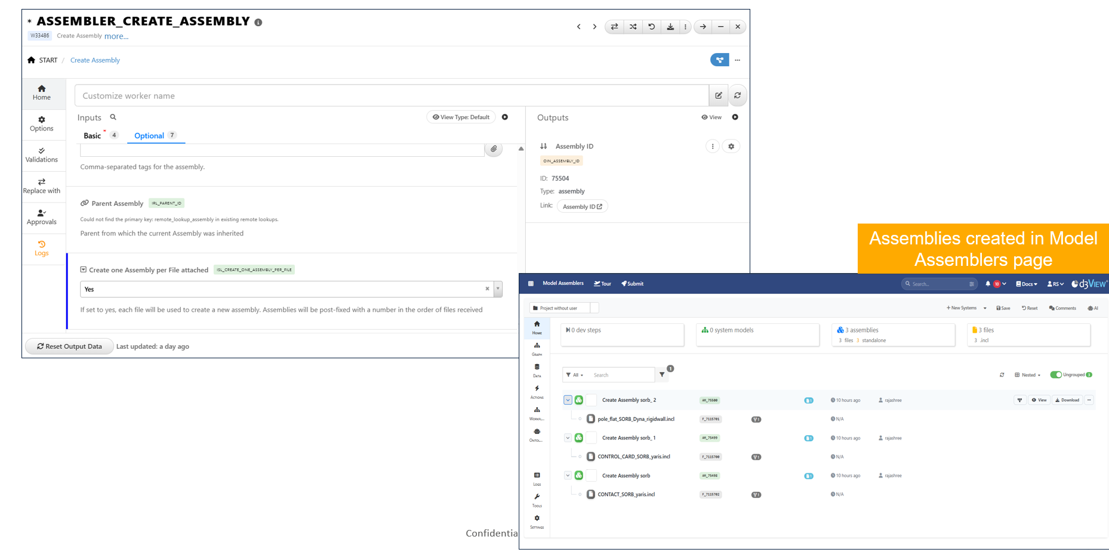
Task: Click the edit worker name icon
Action: click(x=719, y=95)
